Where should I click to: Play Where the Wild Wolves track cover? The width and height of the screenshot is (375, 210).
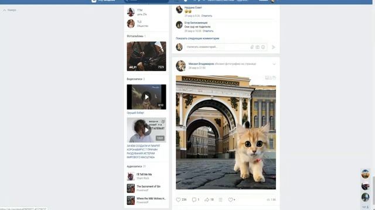(x=131, y=200)
